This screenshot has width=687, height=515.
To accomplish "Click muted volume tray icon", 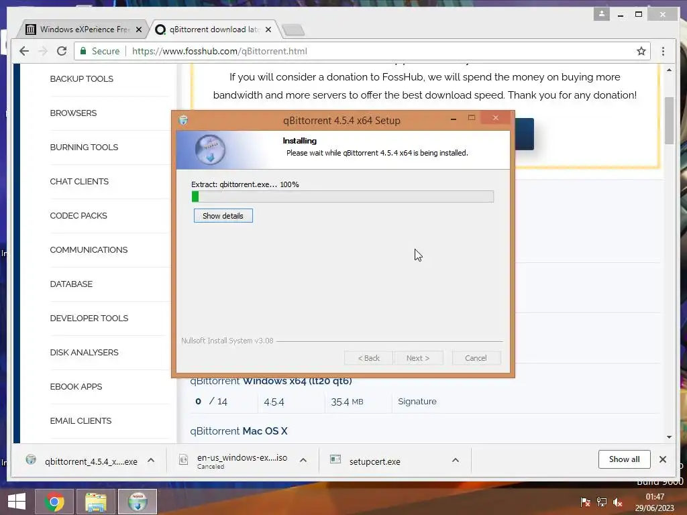I will [x=618, y=502].
